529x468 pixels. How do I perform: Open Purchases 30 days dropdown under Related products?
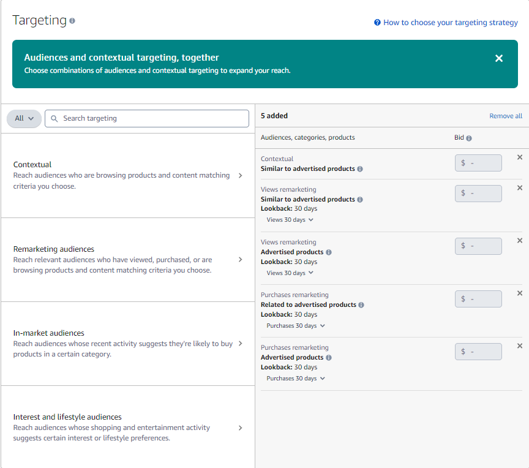[296, 326]
